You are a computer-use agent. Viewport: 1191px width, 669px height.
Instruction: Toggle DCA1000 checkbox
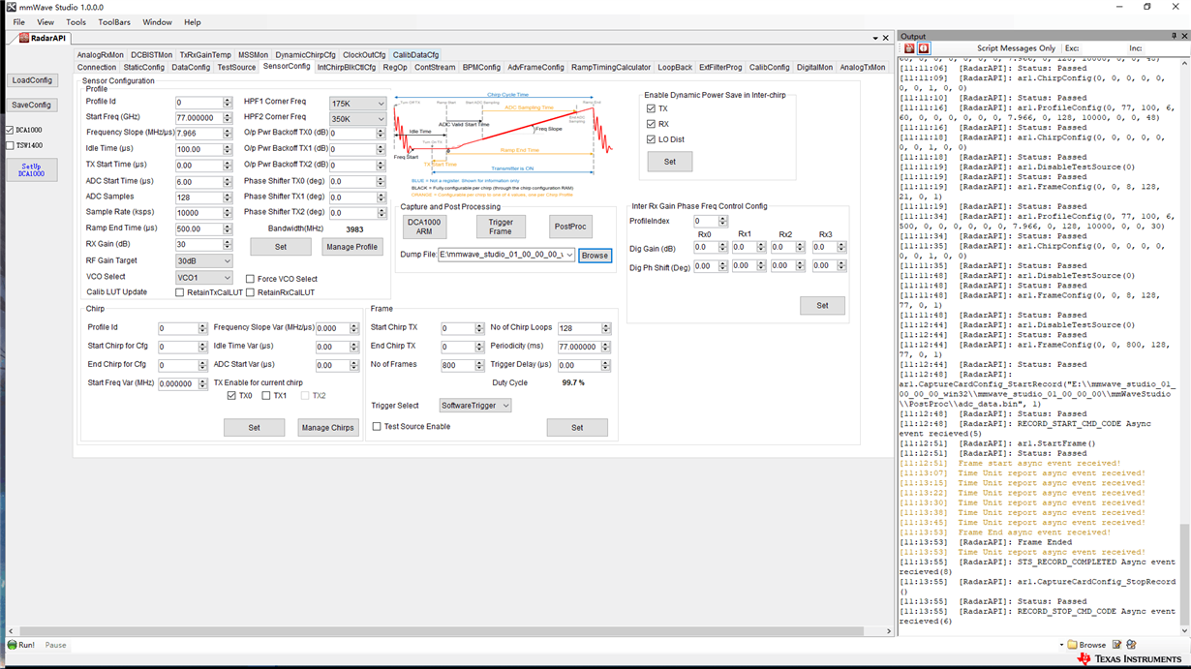(x=10, y=130)
